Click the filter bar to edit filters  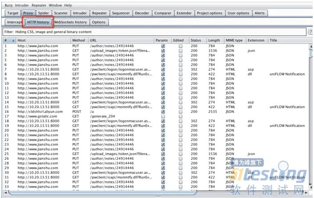154,32
